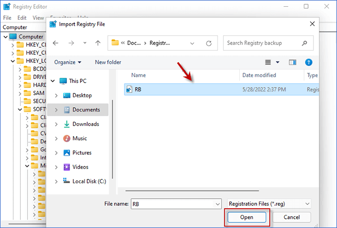The image size is (337, 228).
Task: Expand the DRIVE key
Action: click(20, 77)
